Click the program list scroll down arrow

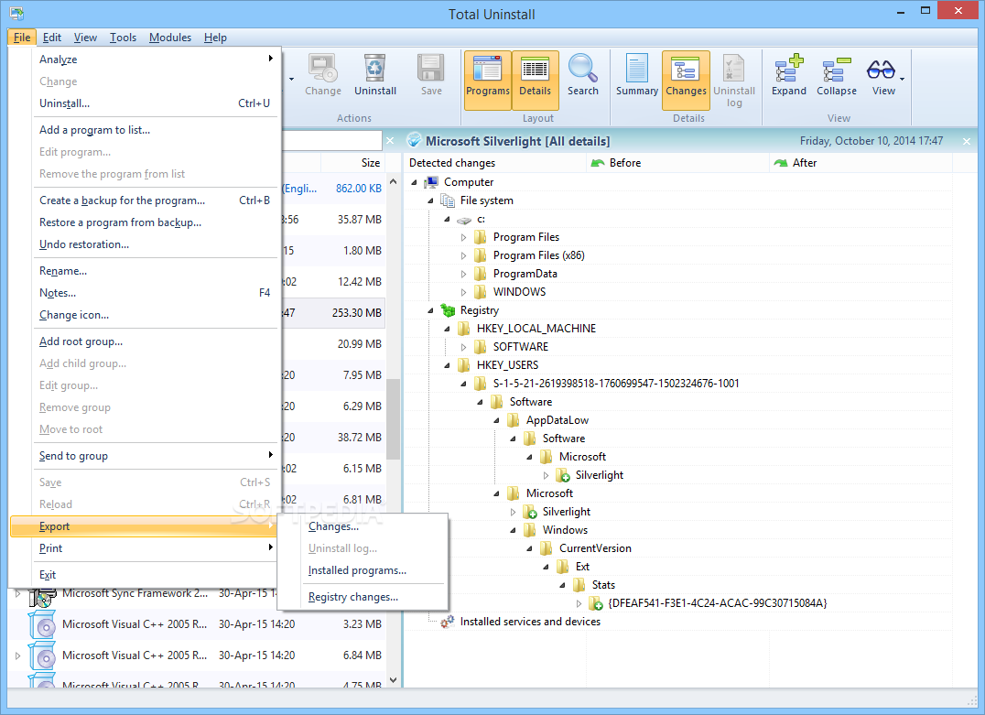point(394,679)
